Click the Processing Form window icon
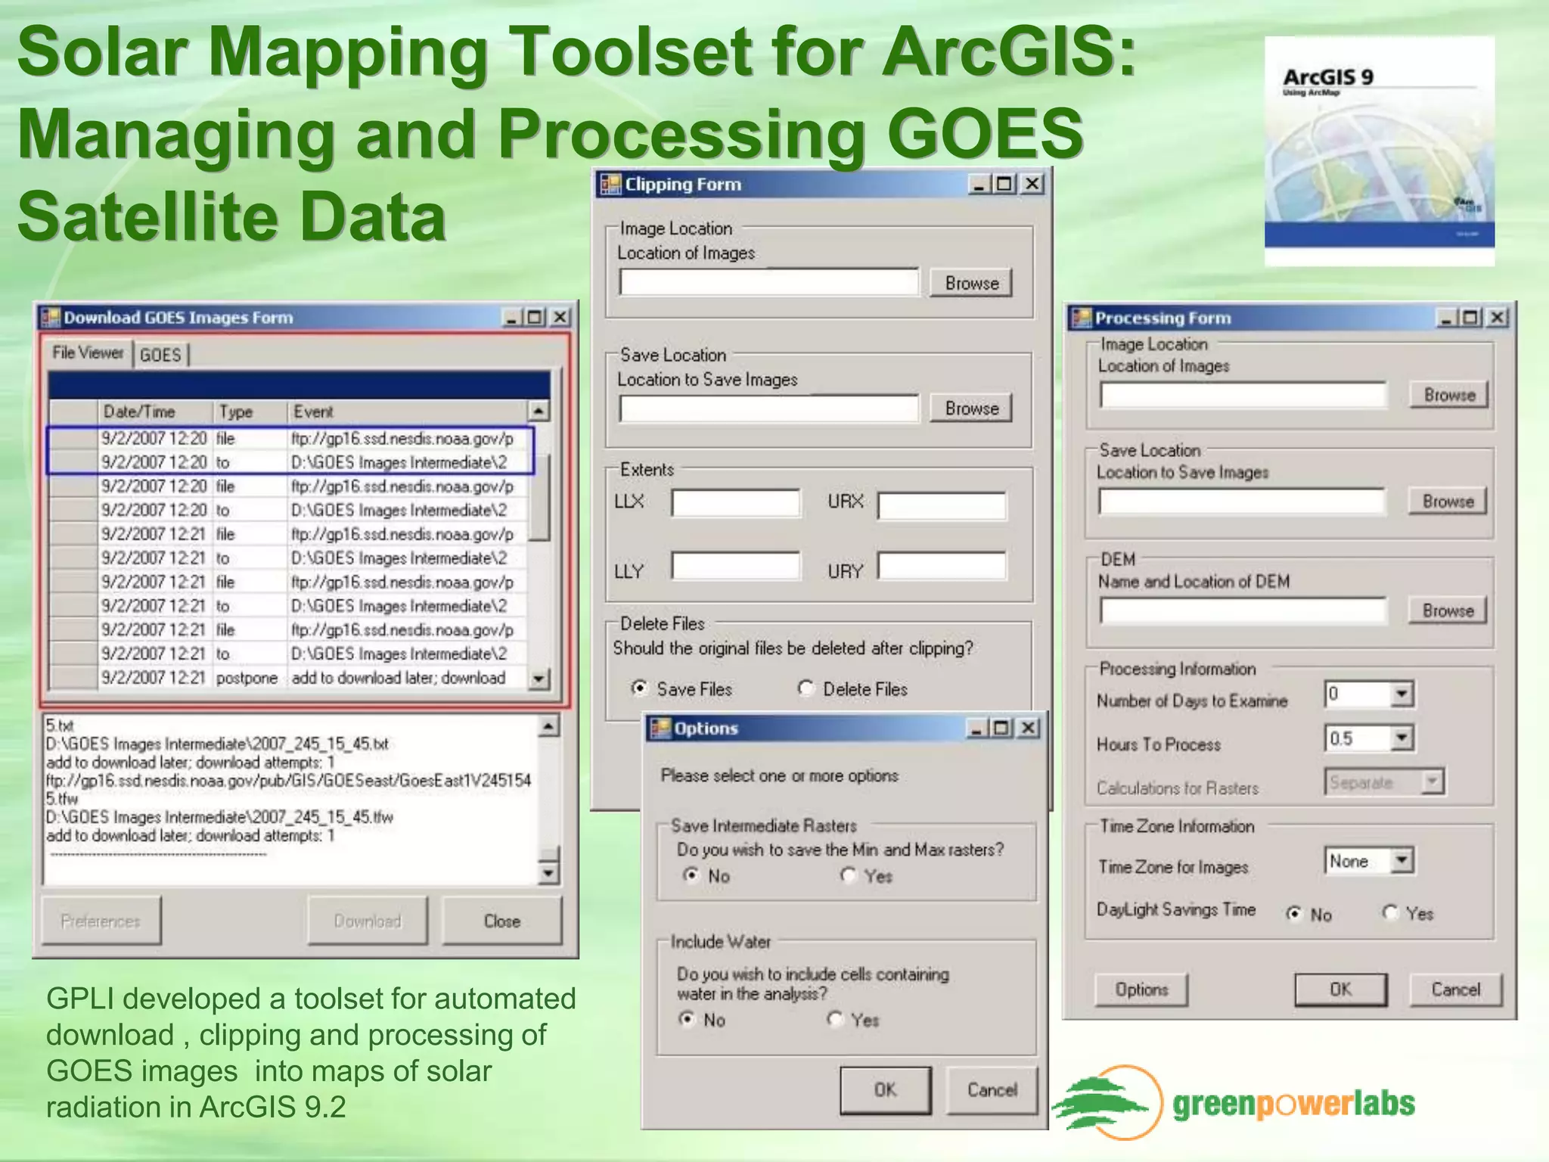 [x=1082, y=318]
